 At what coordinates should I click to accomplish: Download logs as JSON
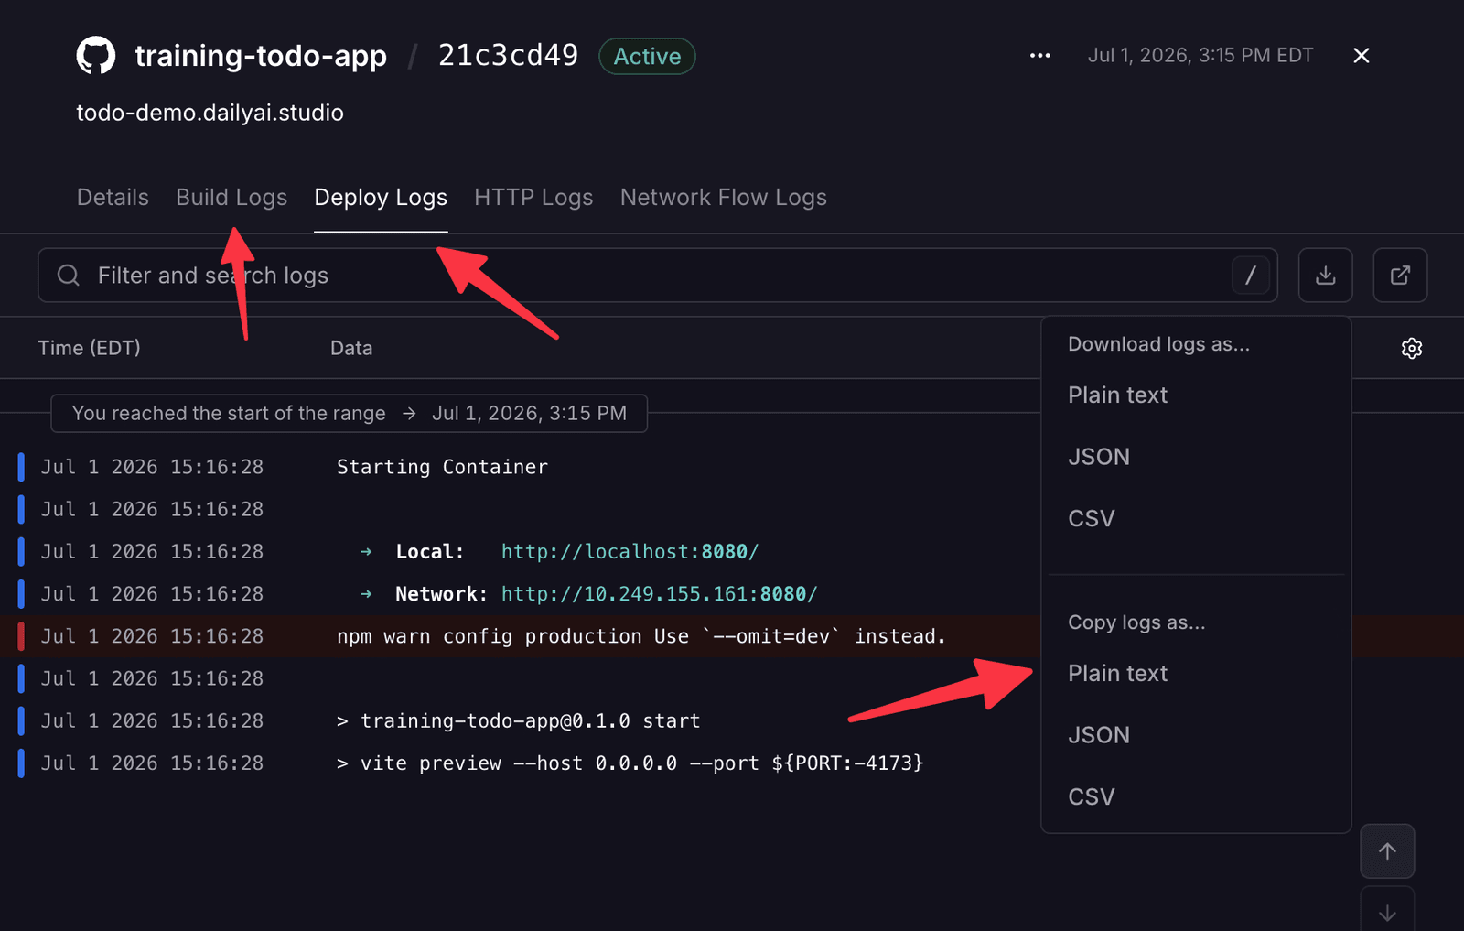click(1099, 457)
